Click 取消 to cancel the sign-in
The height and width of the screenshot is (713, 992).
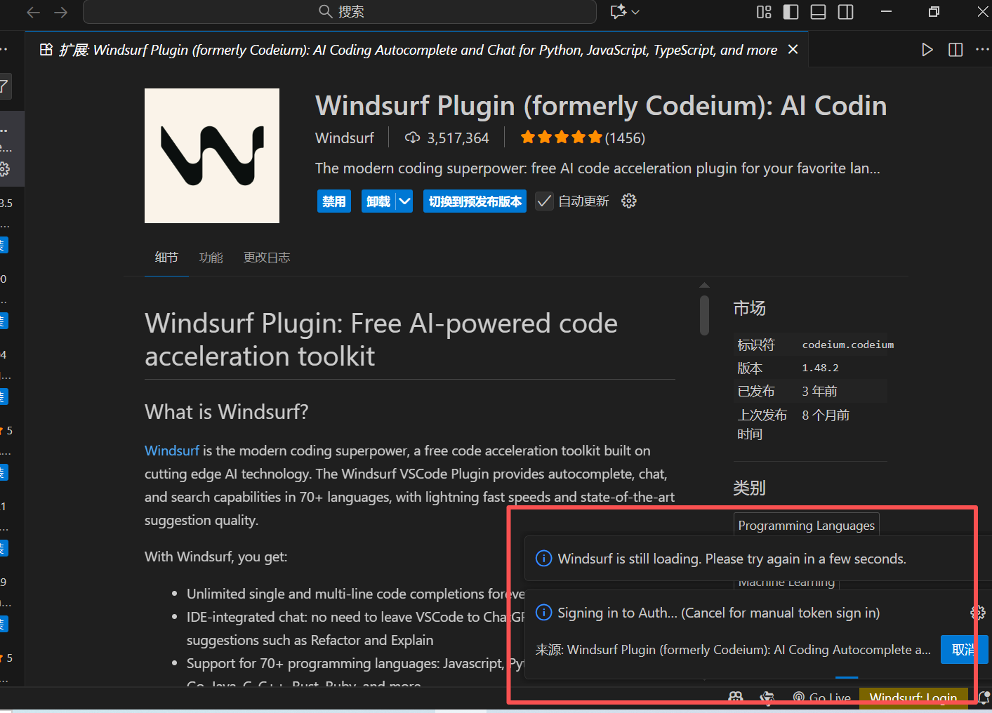pyautogui.click(x=964, y=650)
